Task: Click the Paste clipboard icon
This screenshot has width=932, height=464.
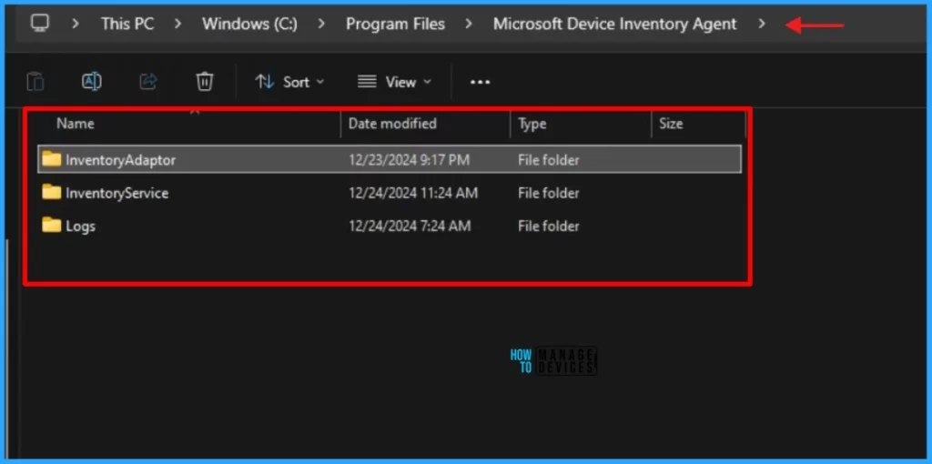Action: click(35, 81)
